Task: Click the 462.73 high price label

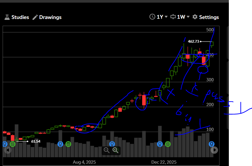Action: pyautogui.click(x=193, y=41)
